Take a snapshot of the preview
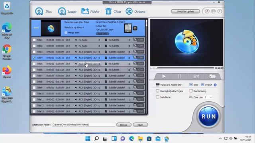The height and width of the screenshot is (143, 255). click(196, 76)
